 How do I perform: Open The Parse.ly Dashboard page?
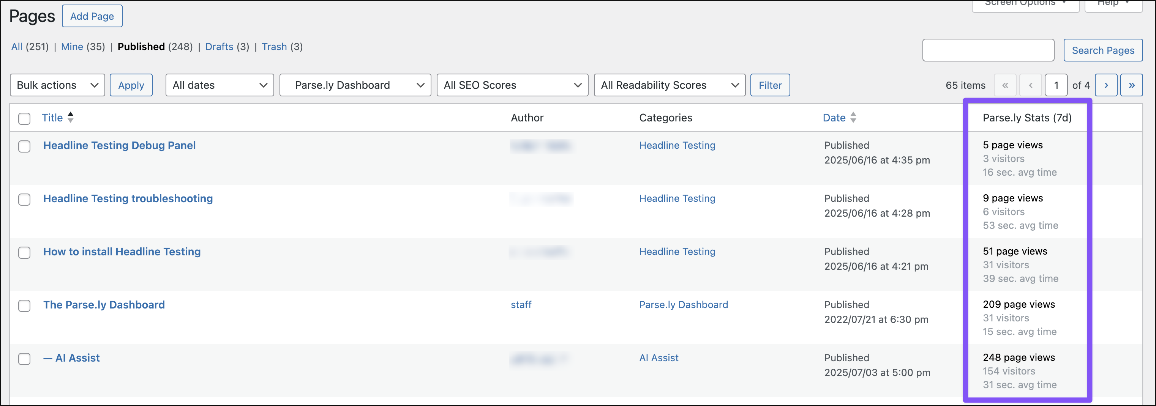coord(104,305)
